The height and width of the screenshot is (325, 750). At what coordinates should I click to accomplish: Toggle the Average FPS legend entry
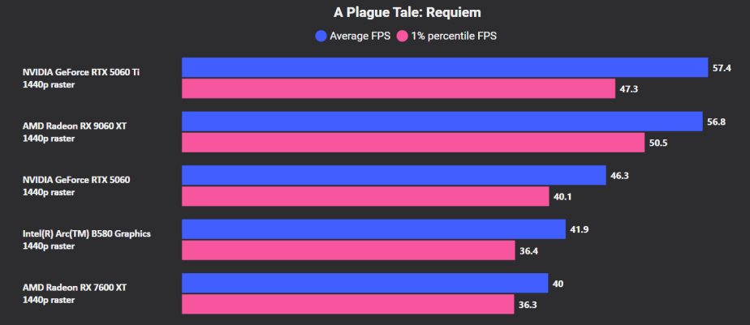point(353,36)
